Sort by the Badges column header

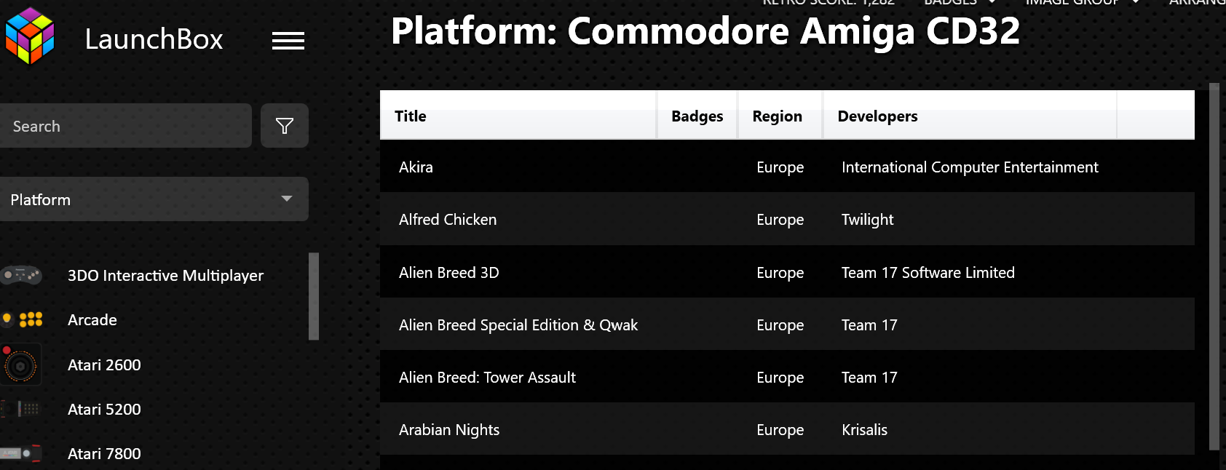697,115
